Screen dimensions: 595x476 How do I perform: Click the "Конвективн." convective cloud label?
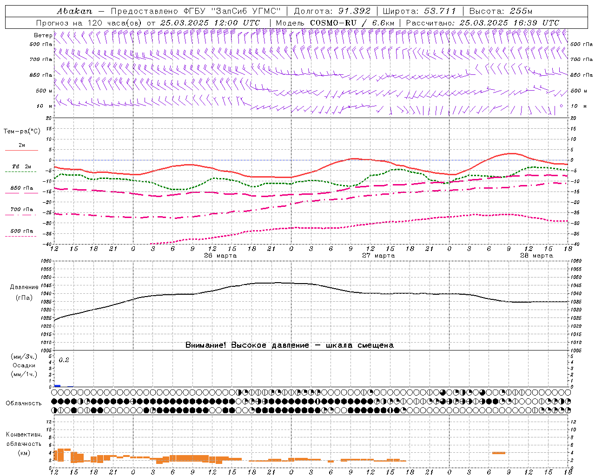point(24,435)
